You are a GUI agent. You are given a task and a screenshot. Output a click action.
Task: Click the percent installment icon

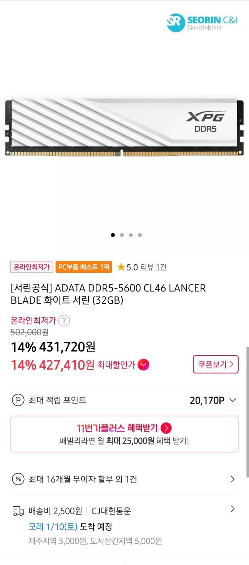pos(18,479)
